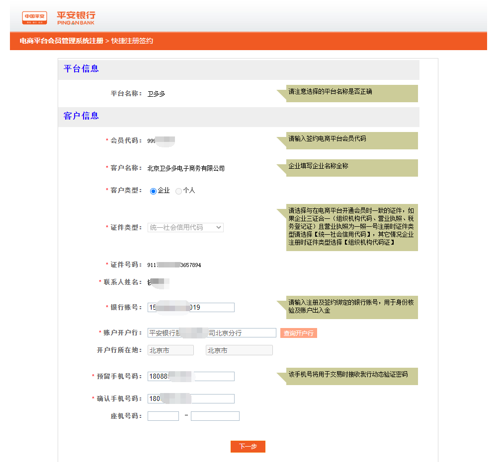Click the 预留手机号码 field label
Image resolution: width=503 pixels, height=462 pixels.
(119, 376)
